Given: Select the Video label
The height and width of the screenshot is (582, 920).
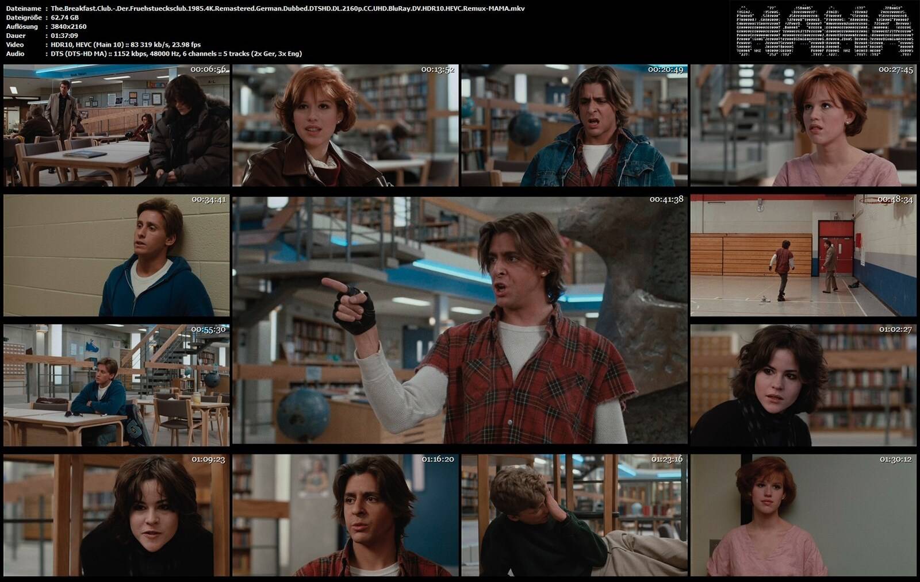Looking at the screenshot, I should pos(15,44).
